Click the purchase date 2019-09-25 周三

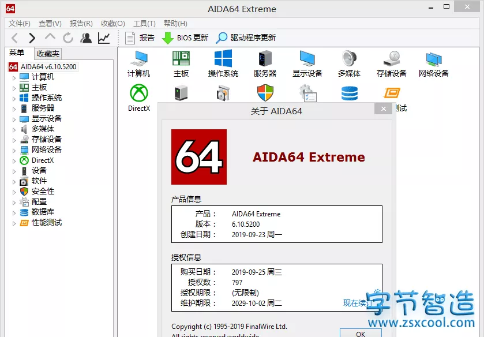[257, 272]
